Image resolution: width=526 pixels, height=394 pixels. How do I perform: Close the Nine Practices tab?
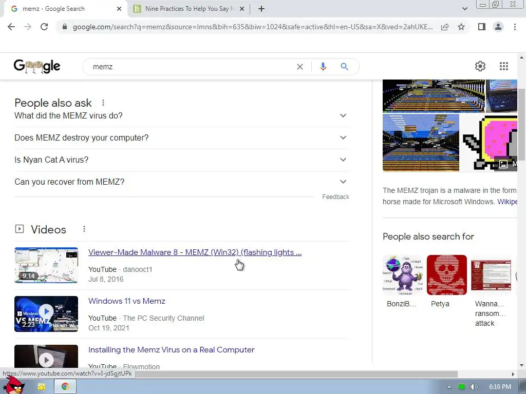[242, 9]
